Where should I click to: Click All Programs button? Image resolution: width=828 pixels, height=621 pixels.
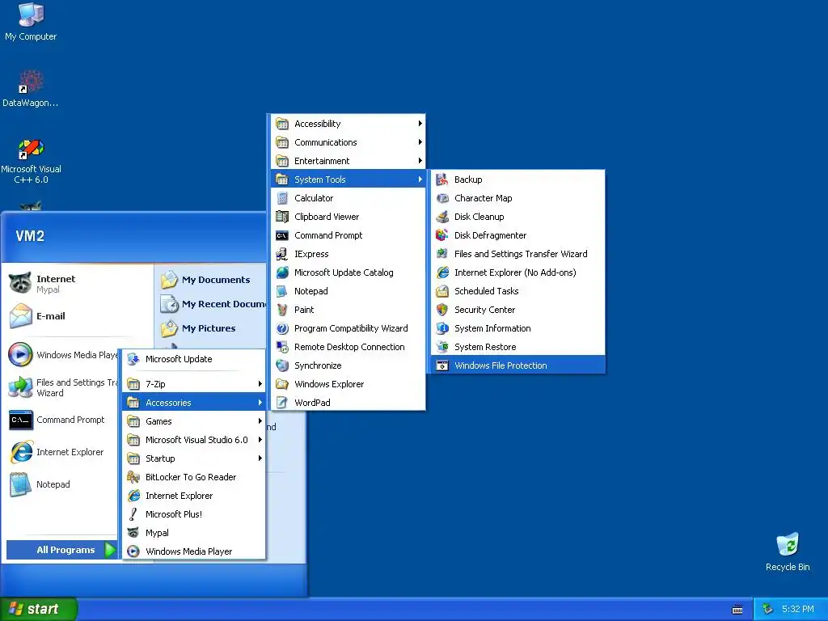click(62, 550)
